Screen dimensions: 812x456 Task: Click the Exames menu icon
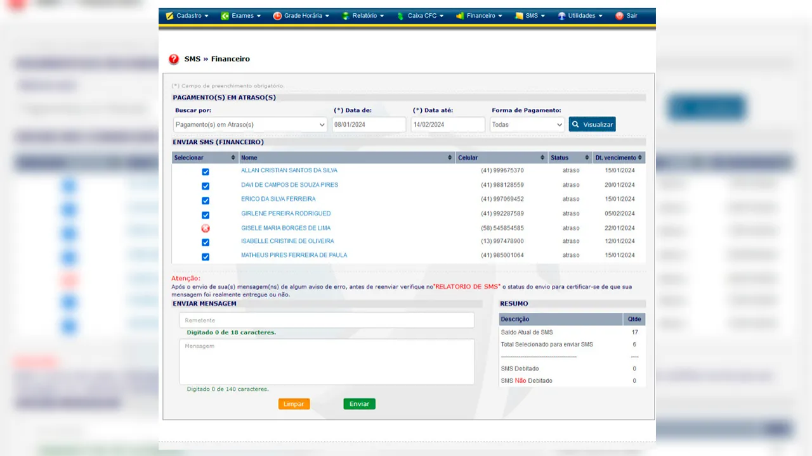click(x=225, y=16)
